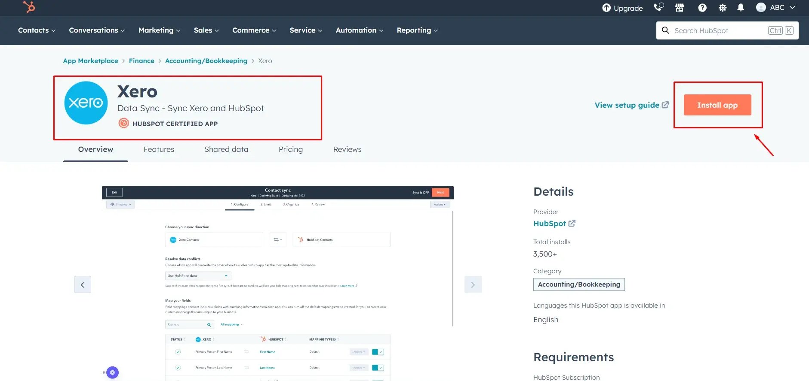The width and height of the screenshot is (809, 381).
Task: Go to App Marketplace breadcrumb
Action: click(90, 61)
